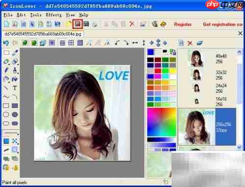Image resolution: width=245 pixels, height=187 pixels.
Task: Select the 32x32 256 image format
Action: click(207, 75)
